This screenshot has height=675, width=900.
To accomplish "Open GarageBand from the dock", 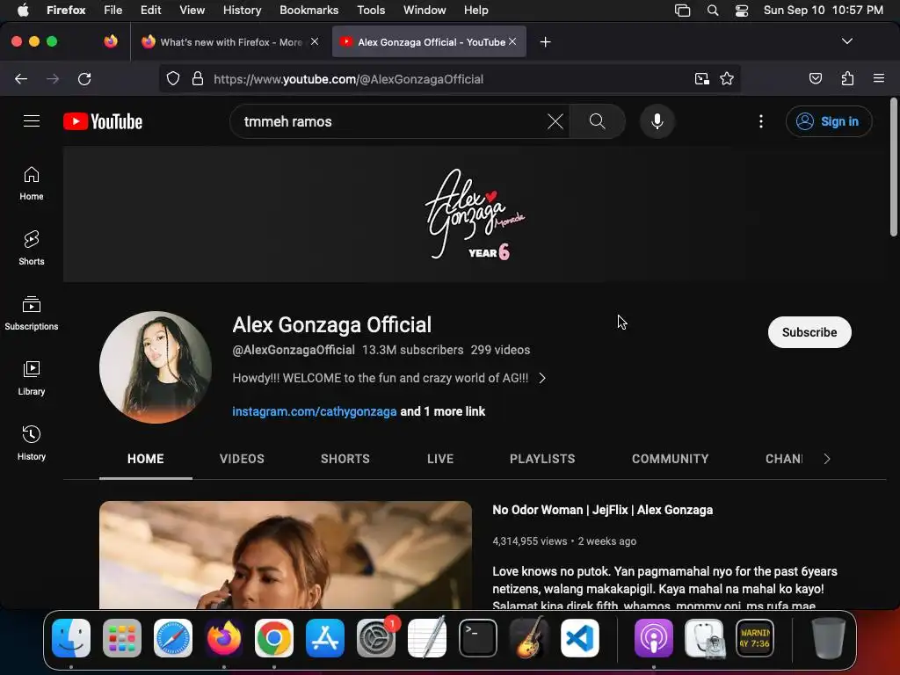I will point(528,638).
